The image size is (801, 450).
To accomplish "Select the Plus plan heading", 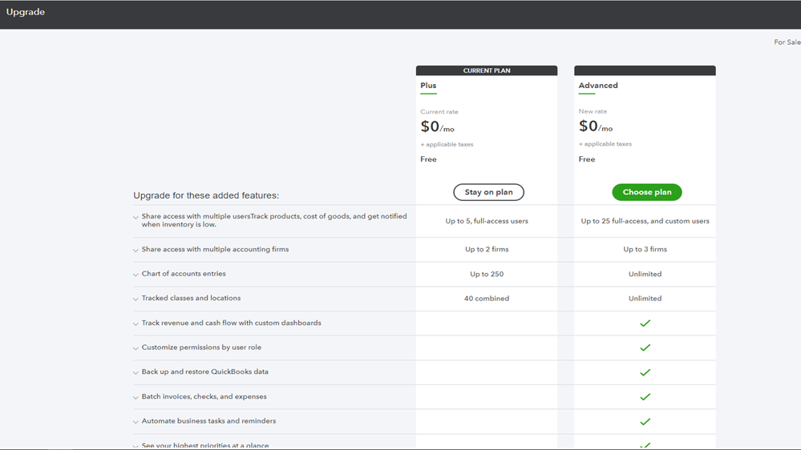I will coord(428,86).
